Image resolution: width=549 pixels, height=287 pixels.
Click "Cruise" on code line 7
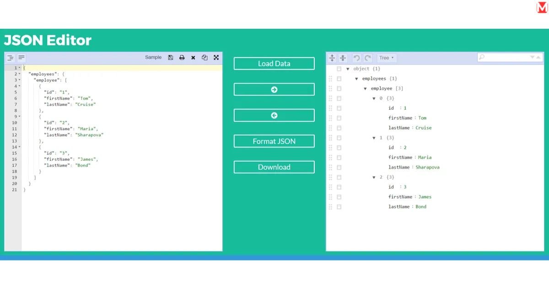[x=86, y=104]
